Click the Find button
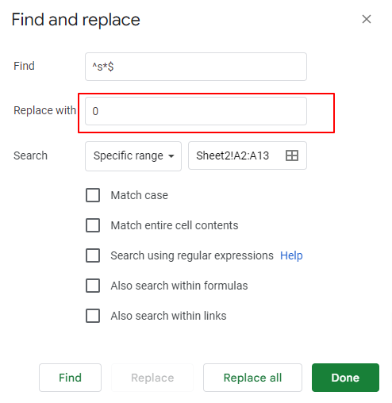 coord(70,378)
